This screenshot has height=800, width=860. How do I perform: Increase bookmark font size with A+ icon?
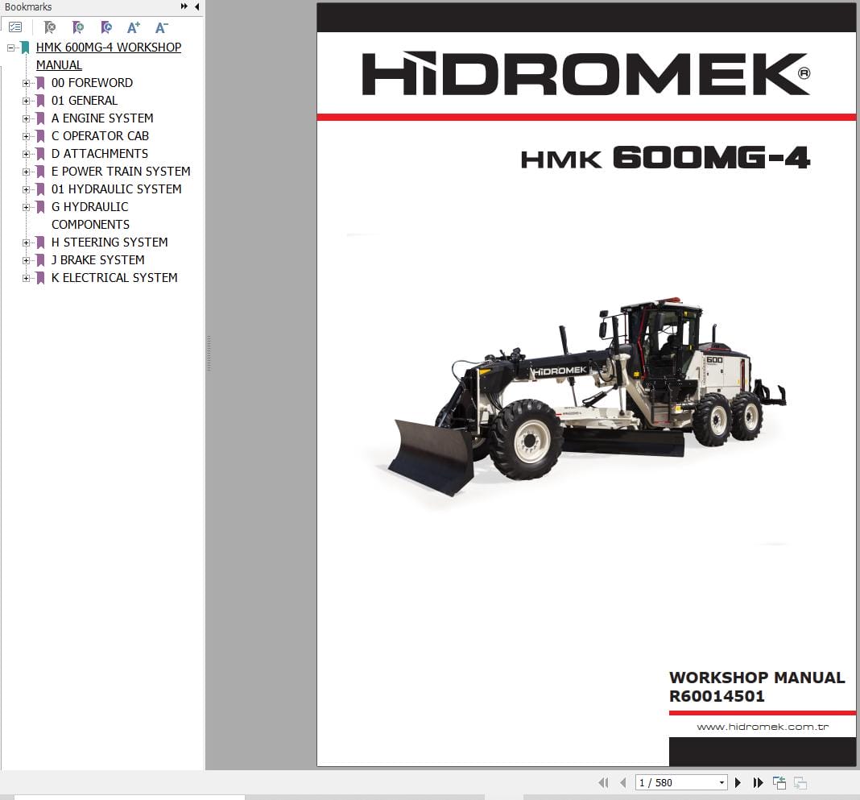coord(134,27)
